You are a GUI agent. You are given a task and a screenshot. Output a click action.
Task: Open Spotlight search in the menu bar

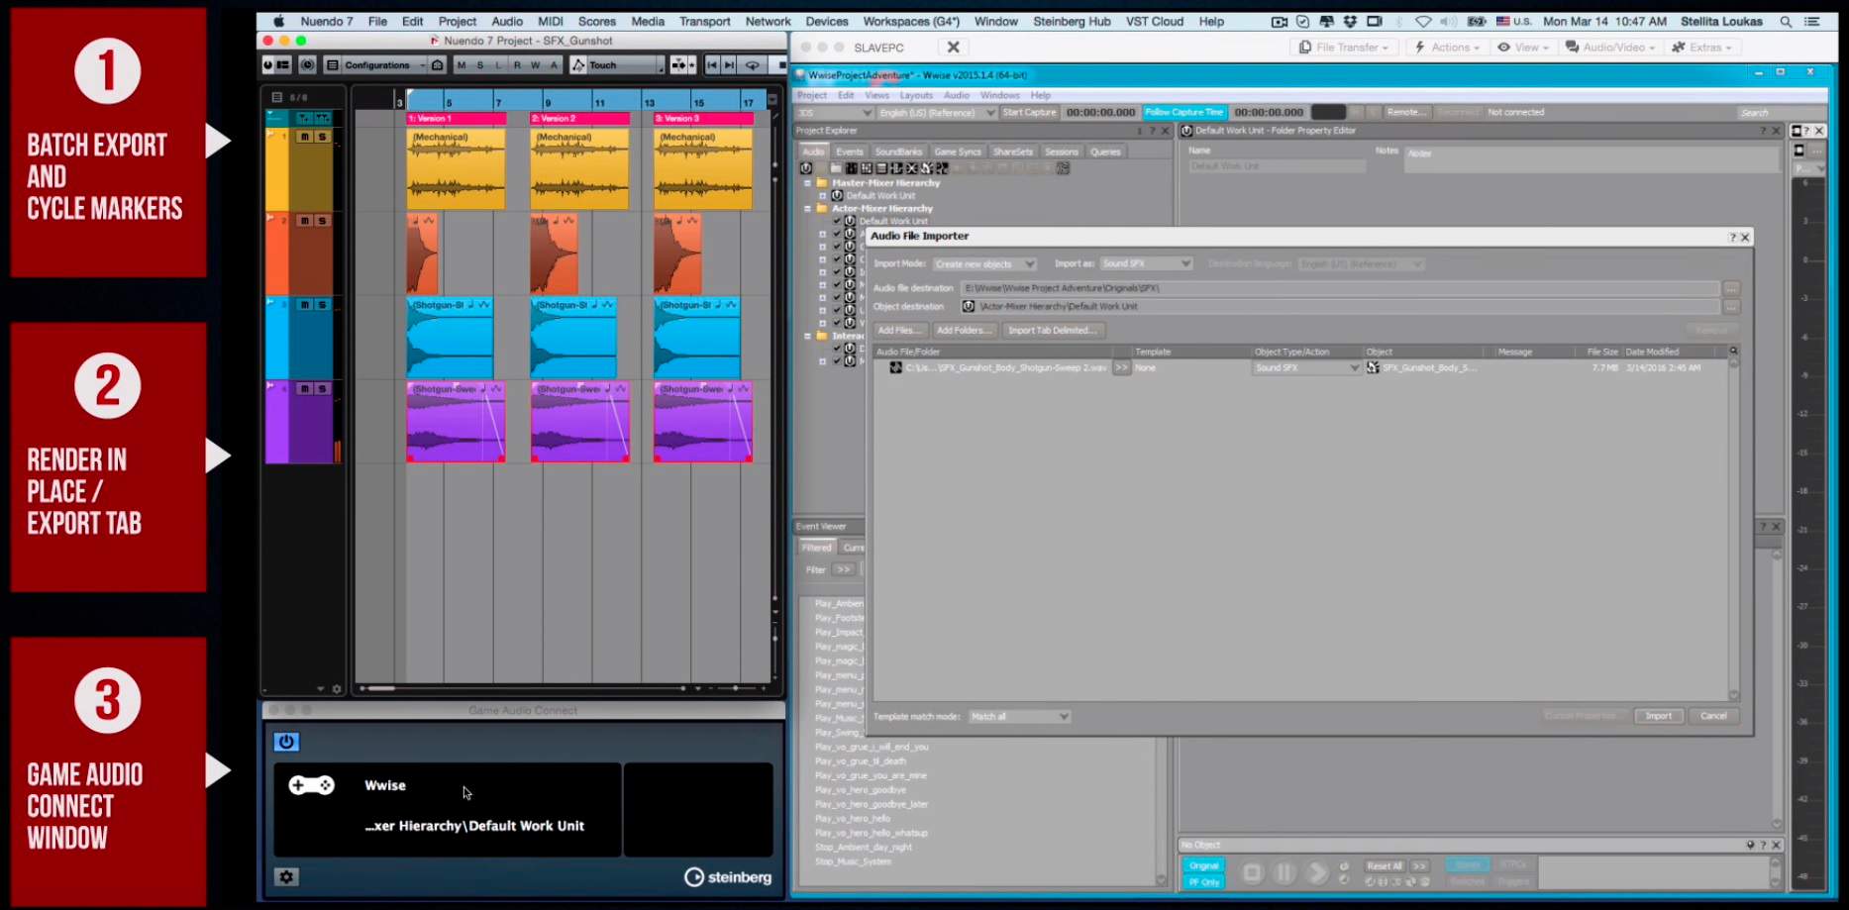pos(1786,21)
